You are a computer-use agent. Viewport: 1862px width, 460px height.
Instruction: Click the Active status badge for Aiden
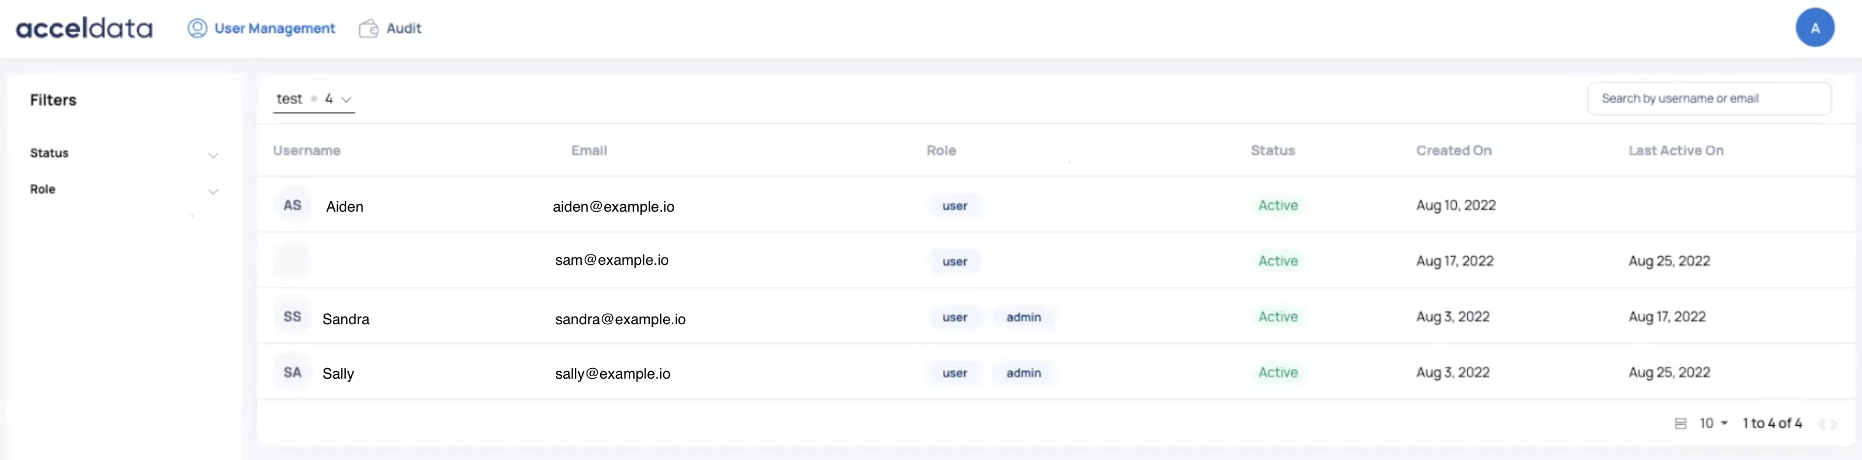click(1277, 206)
